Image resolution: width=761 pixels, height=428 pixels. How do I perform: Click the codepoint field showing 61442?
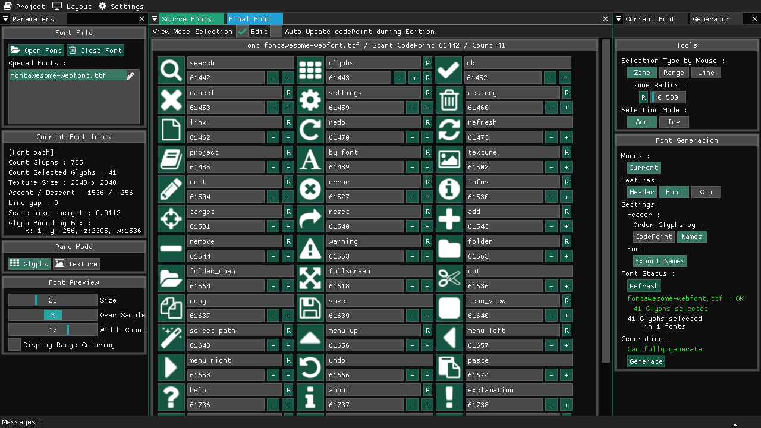(225, 78)
